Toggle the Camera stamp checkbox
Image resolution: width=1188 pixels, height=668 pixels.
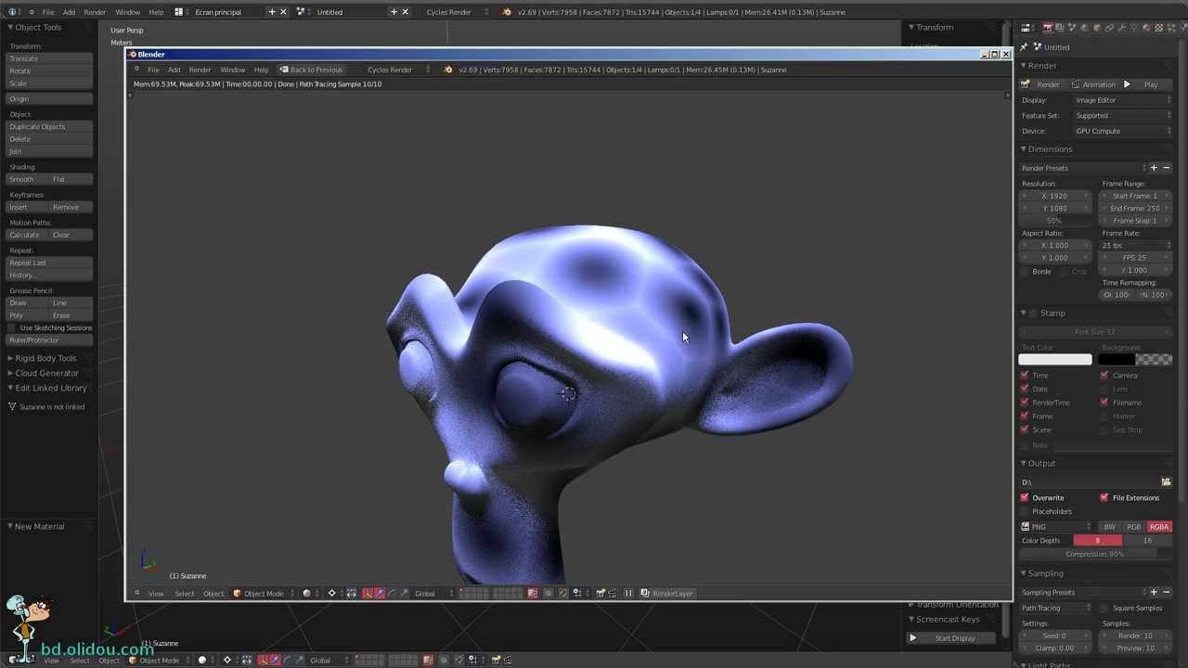(x=1104, y=376)
